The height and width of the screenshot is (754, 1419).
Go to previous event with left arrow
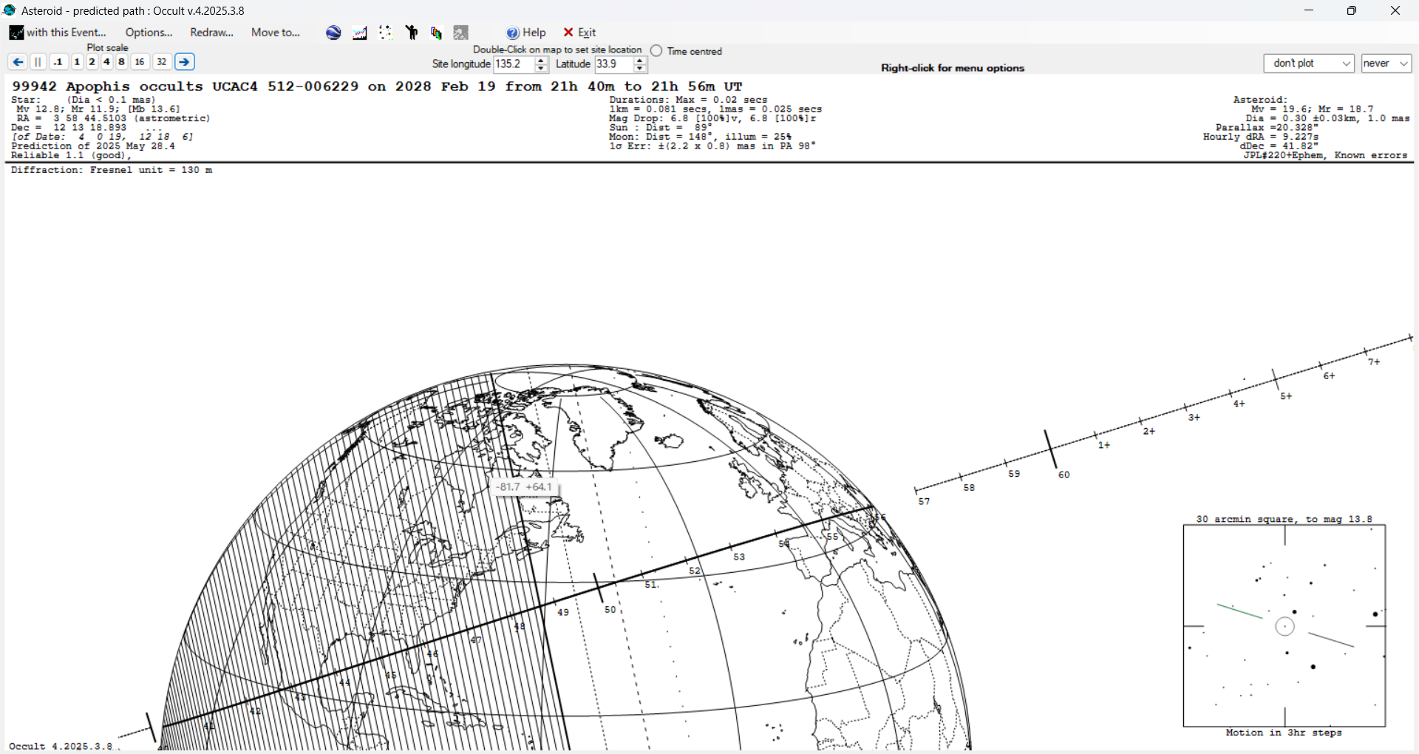click(18, 62)
